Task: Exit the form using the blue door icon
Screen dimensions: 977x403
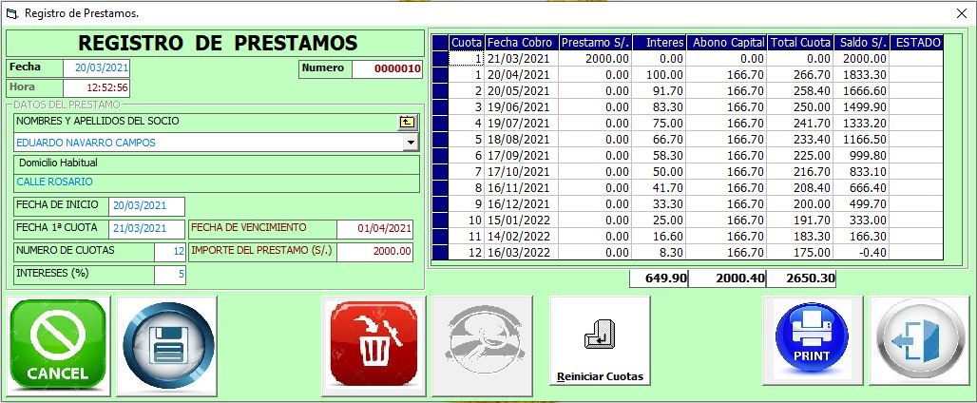Action: coord(918,346)
